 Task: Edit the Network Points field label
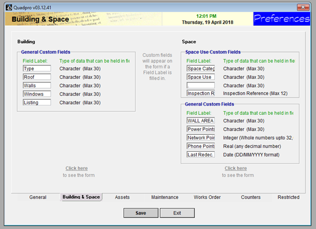(201, 138)
